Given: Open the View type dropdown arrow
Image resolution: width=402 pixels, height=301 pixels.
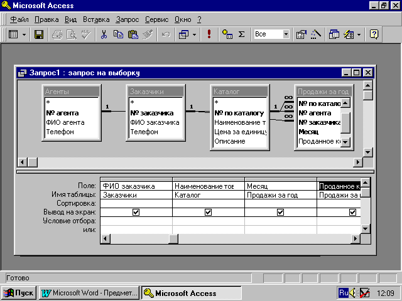Looking at the screenshot, I should [x=24, y=34].
